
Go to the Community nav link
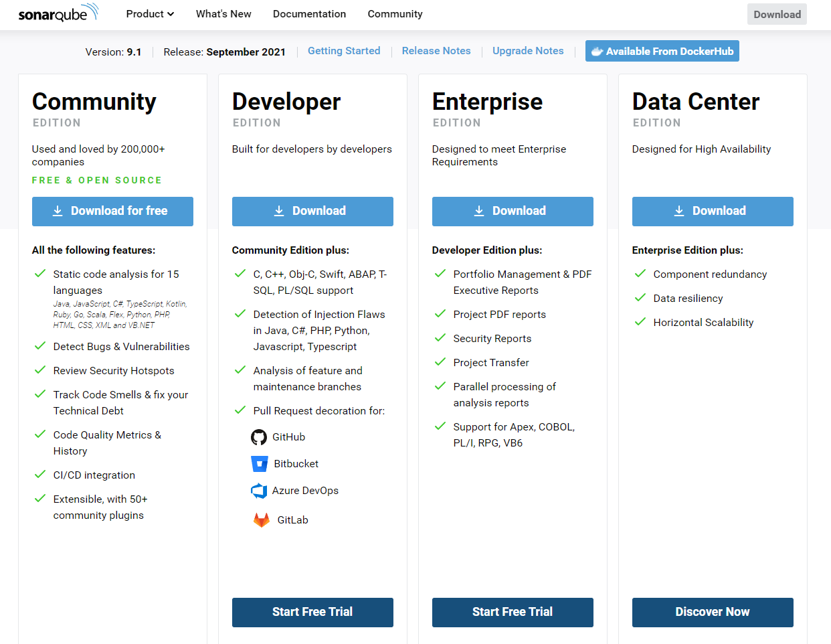[x=395, y=14]
